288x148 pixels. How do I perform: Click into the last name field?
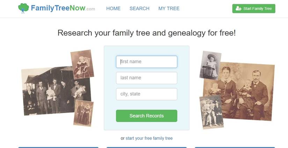coord(146,78)
